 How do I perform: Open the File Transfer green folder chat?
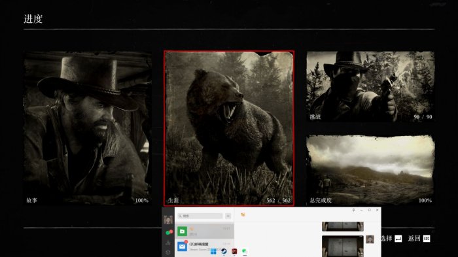tap(204, 231)
